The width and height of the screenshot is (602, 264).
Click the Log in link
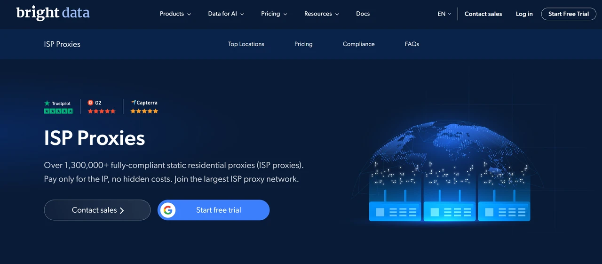[524, 14]
